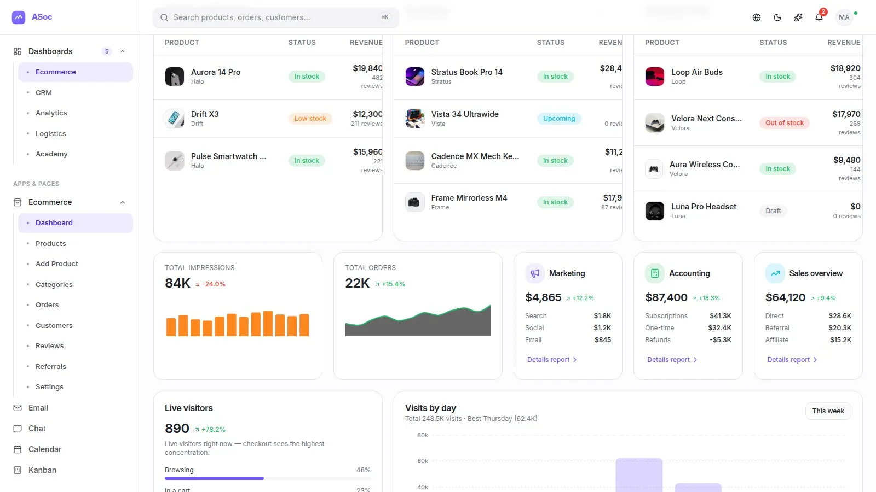Open the Calendar sidebar icon
Image resolution: width=876 pixels, height=492 pixels.
[x=18, y=449]
